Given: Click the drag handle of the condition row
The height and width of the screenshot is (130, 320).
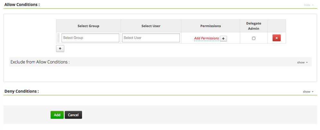Looking at the screenshot, I should tap(58, 38).
